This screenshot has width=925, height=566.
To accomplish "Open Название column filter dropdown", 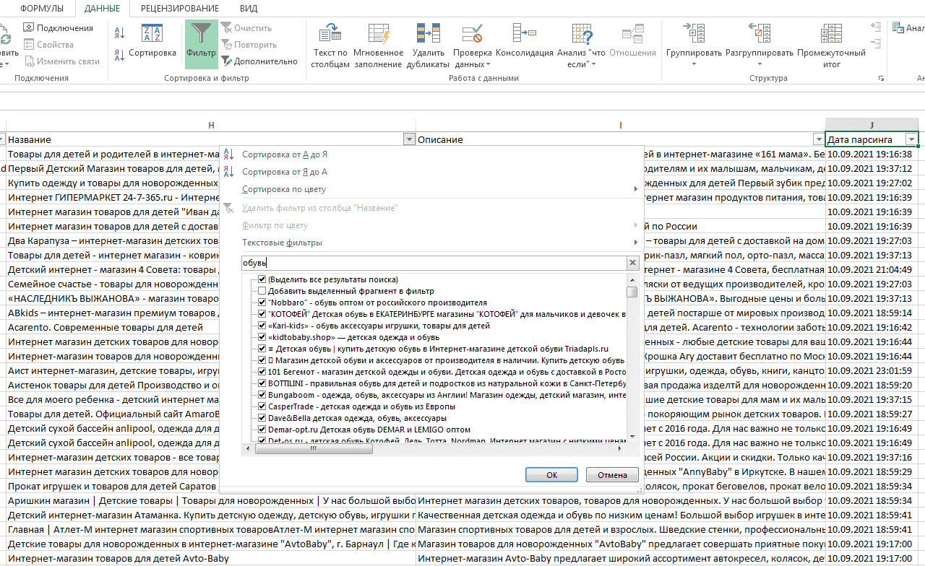I will (409, 139).
